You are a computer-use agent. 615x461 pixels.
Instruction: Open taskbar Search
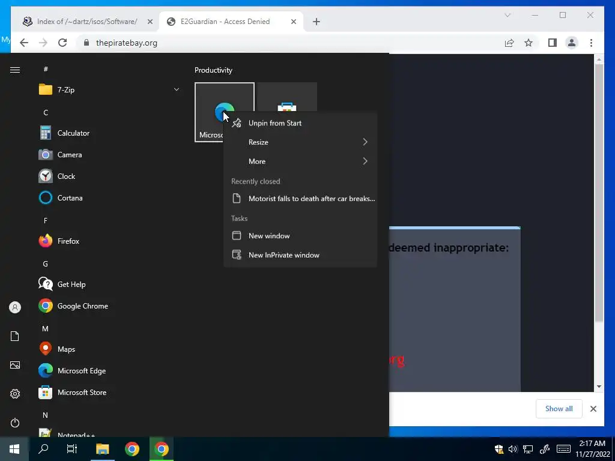[43, 449]
